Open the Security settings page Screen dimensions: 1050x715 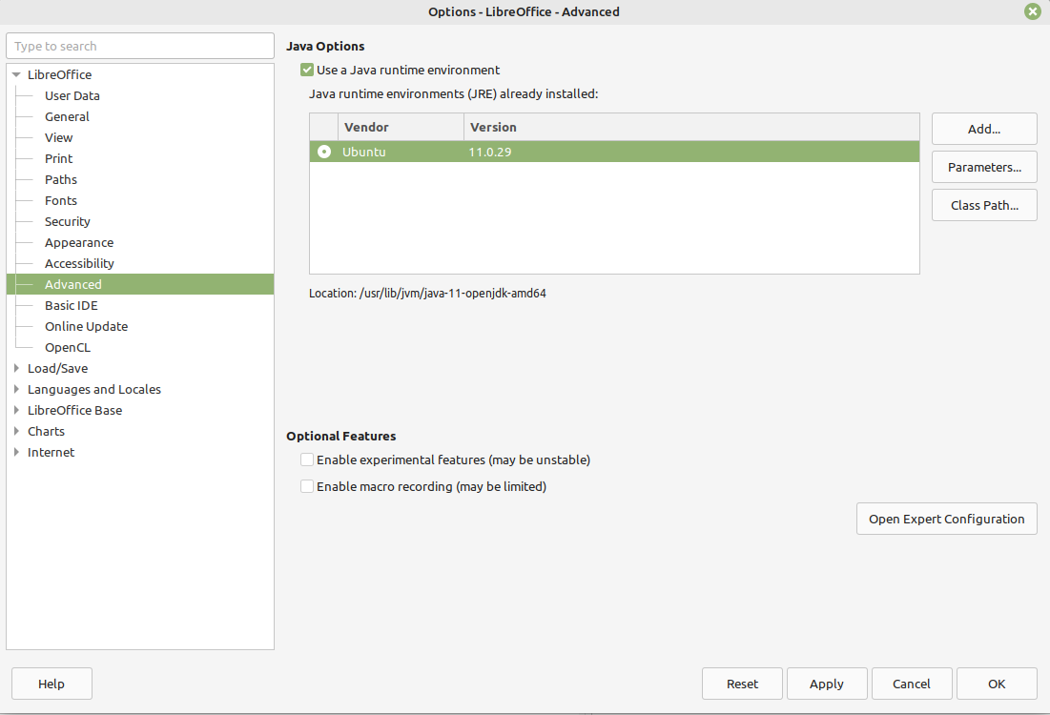tap(67, 221)
